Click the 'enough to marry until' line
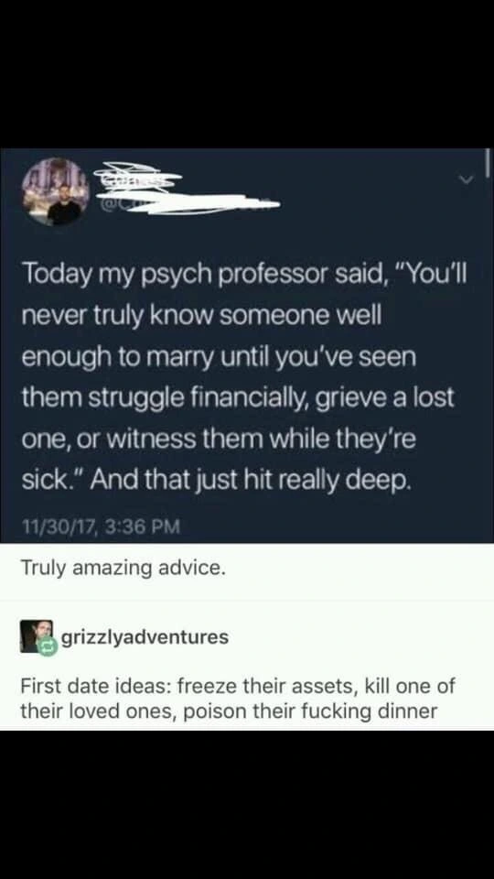Image resolution: width=494 pixels, height=879 pixels. [219, 358]
